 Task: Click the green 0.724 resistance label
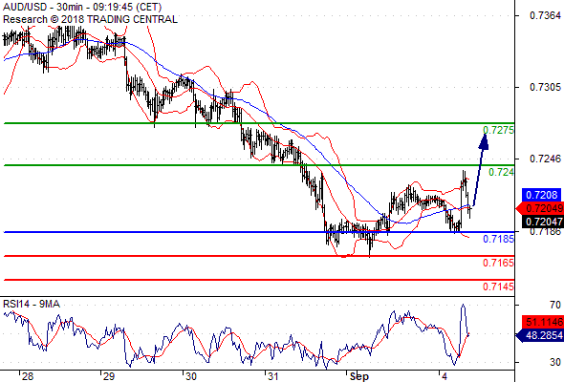[x=501, y=172]
